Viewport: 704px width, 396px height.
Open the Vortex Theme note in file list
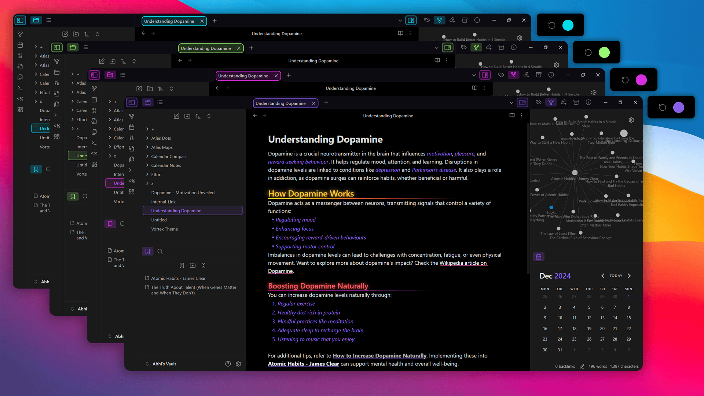click(x=164, y=229)
